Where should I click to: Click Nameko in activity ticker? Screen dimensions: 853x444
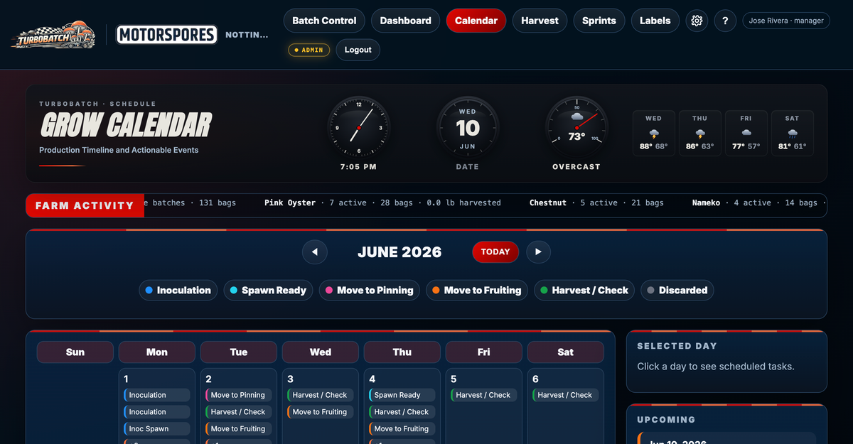click(x=707, y=202)
